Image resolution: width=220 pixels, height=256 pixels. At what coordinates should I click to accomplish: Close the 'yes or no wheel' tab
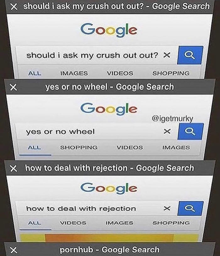click(x=13, y=87)
